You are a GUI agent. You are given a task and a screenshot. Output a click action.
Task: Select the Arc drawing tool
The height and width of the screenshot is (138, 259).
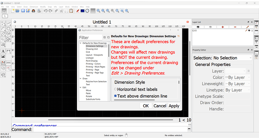pos(3,29)
